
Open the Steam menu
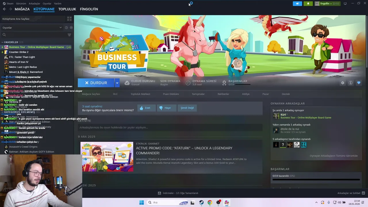(8, 3)
